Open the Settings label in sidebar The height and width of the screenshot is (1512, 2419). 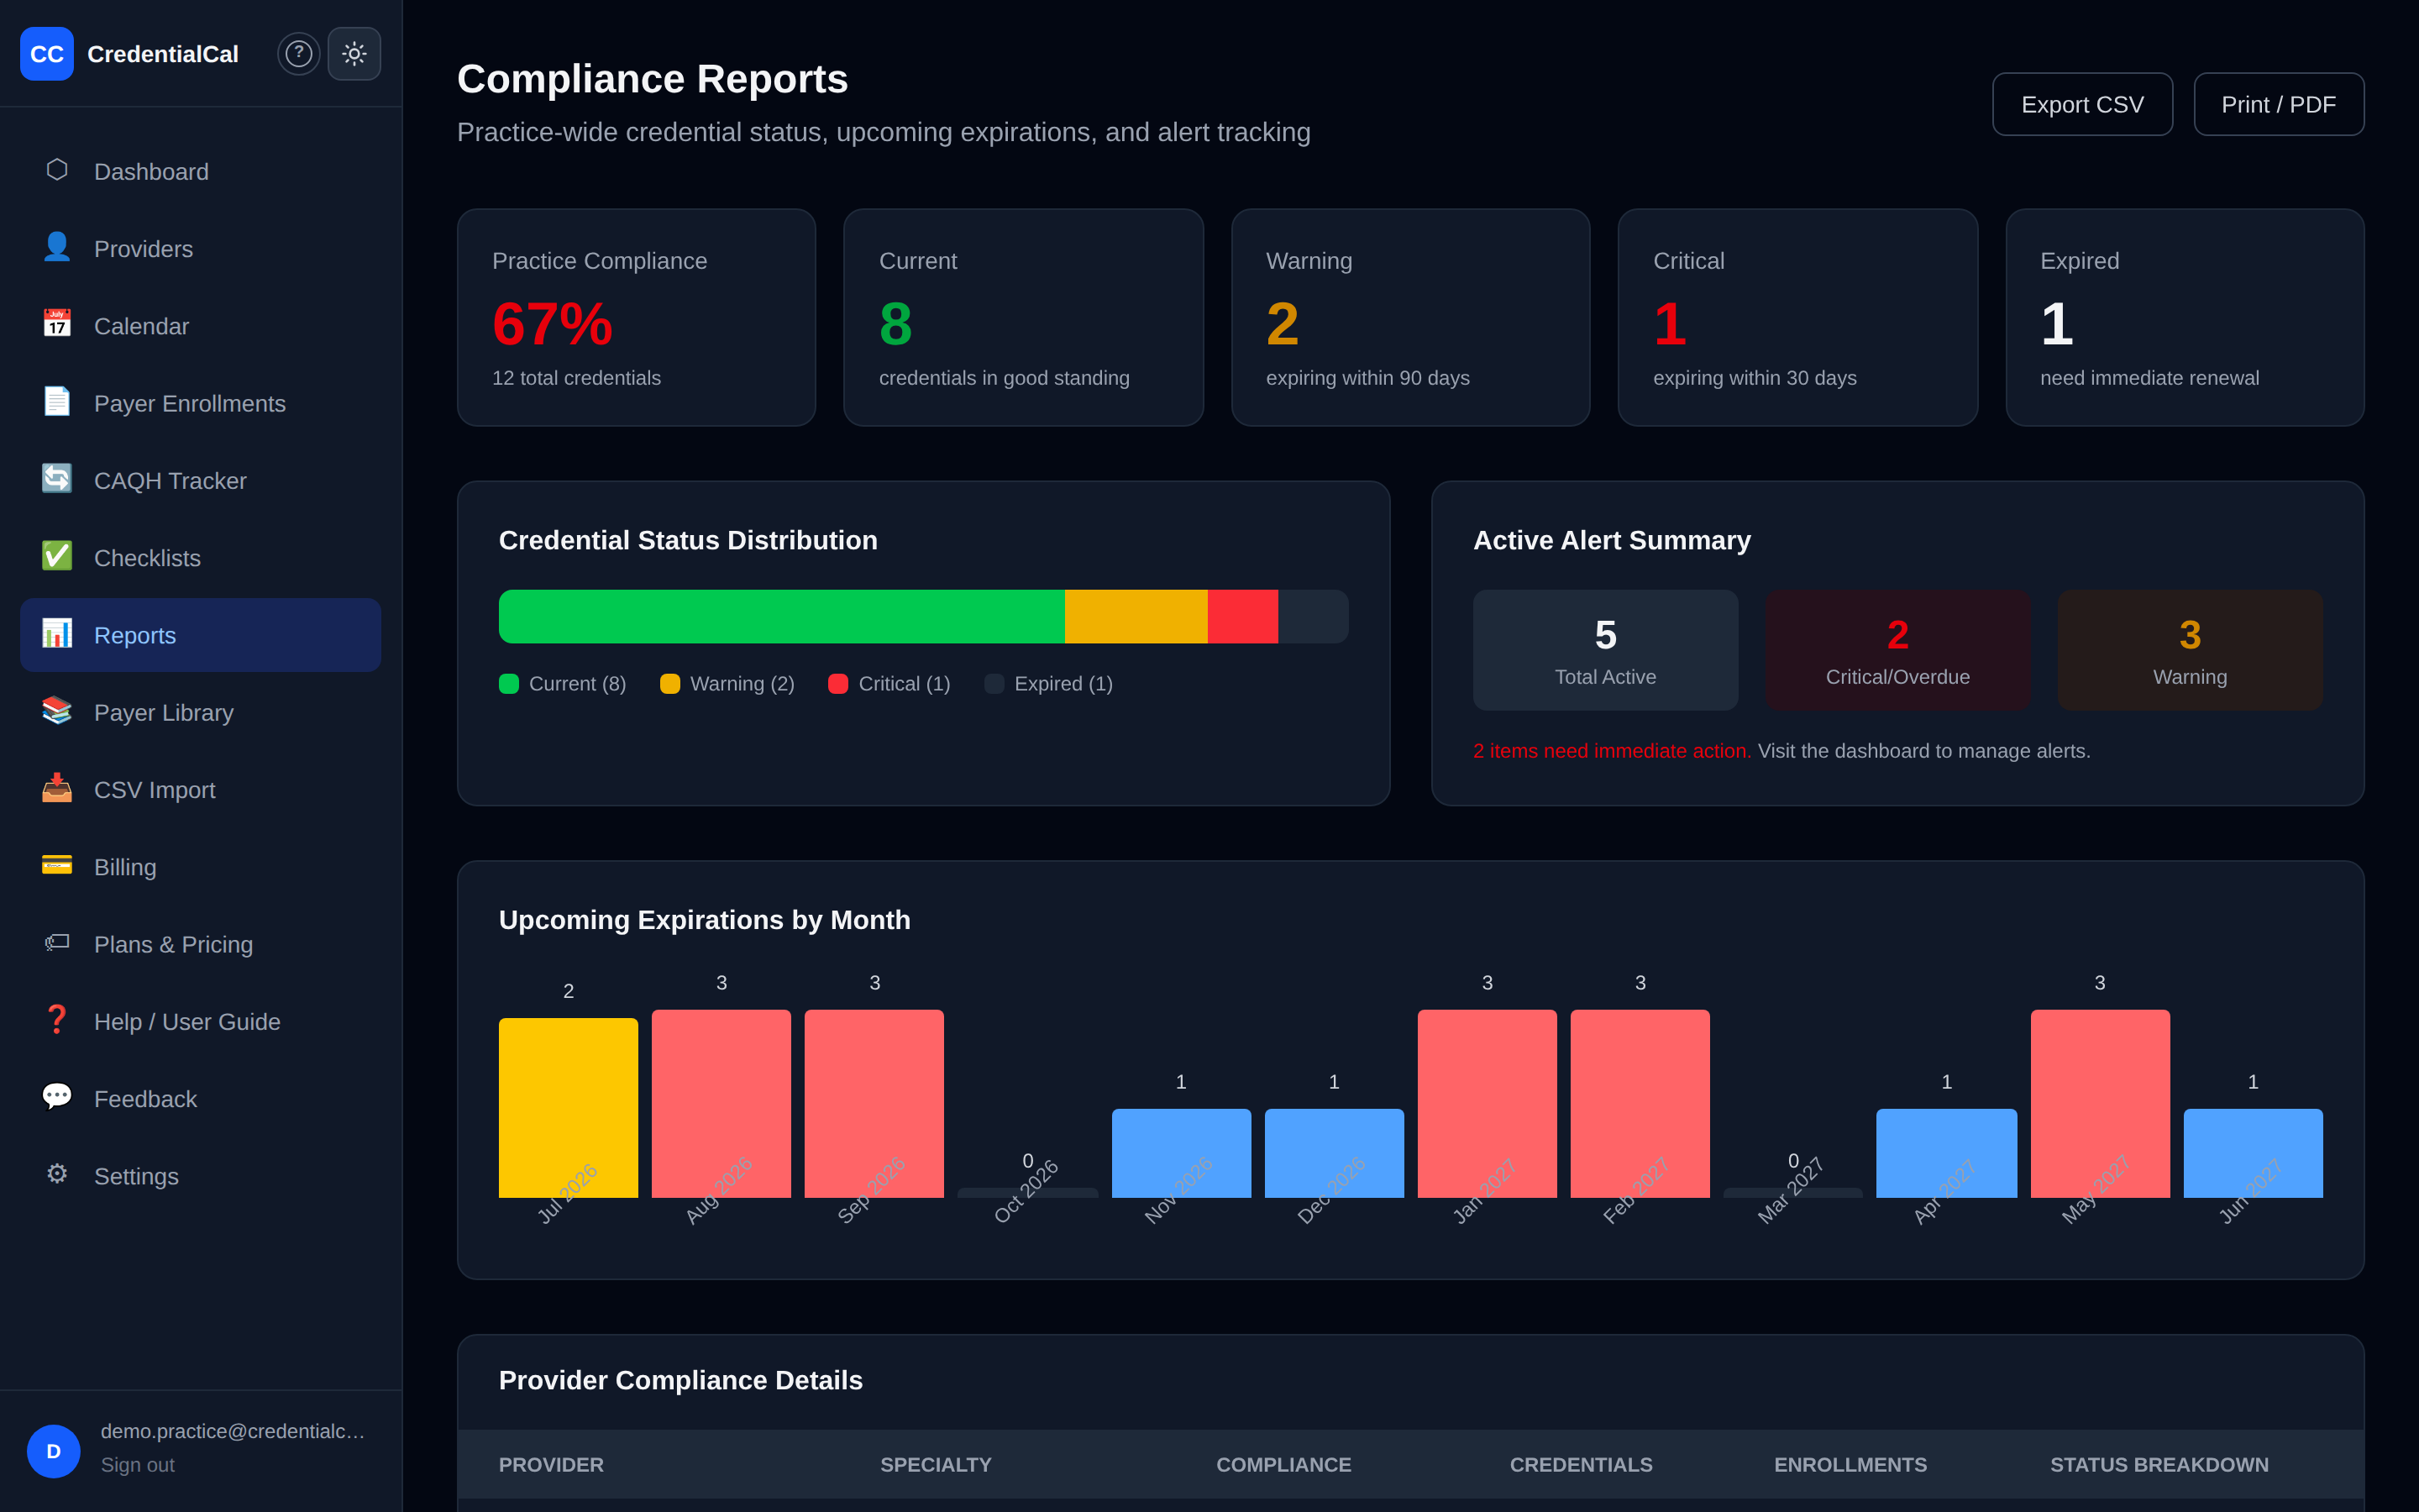tap(136, 1176)
